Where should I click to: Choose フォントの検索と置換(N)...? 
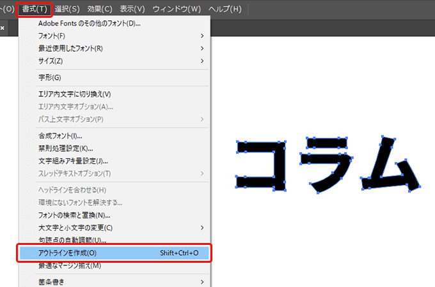pos(114,215)
